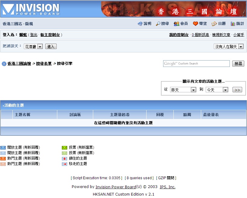
Task: Open 日曆 calendar menu item
Action: point(222,24)
